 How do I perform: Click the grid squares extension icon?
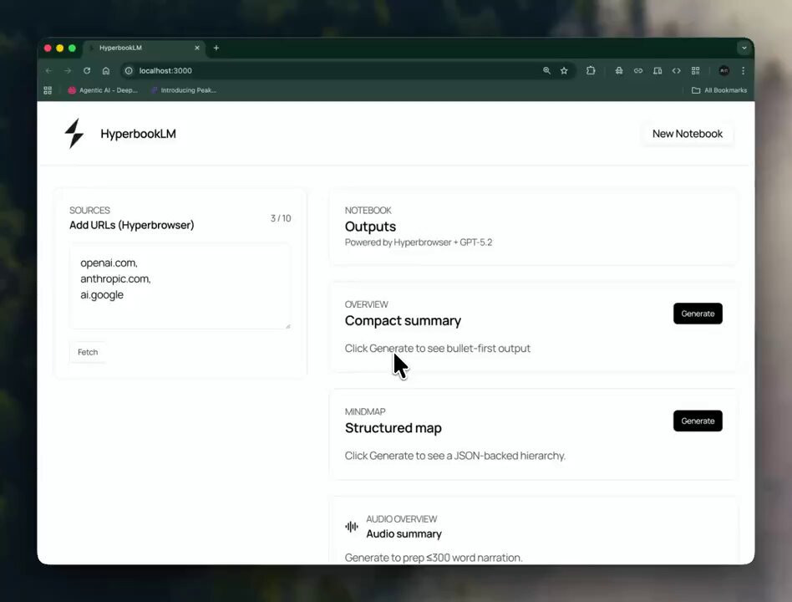pyautogui.click(x=696, y=71)
